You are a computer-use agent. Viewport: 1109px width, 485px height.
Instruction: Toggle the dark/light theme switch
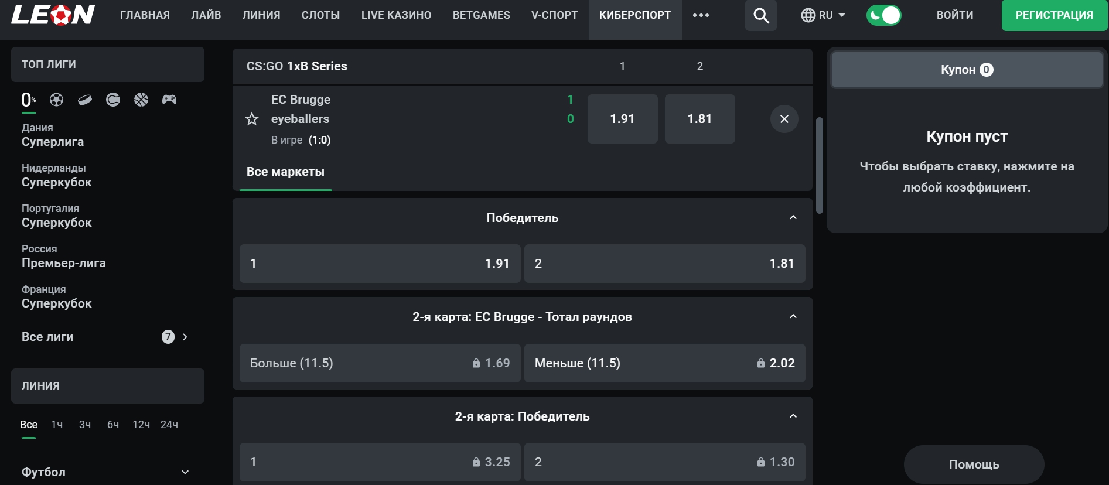(883, 15)
